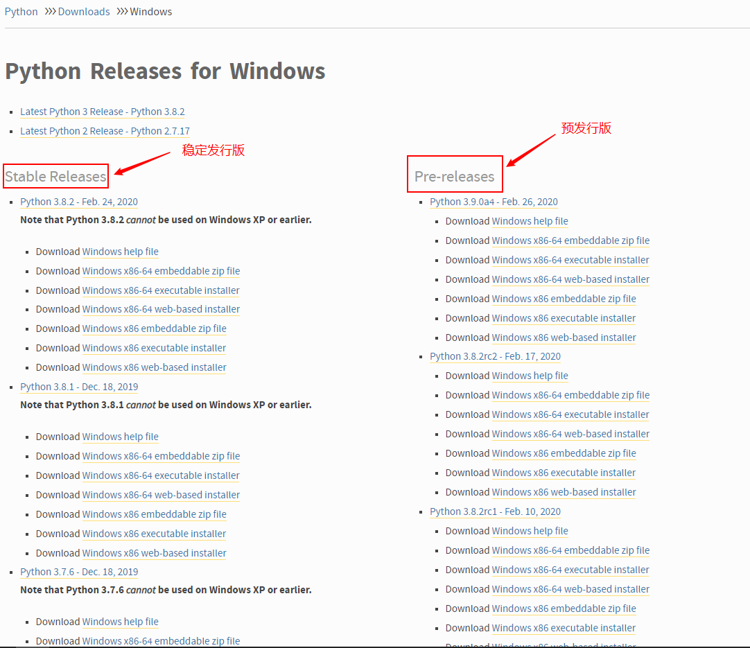Download x86-64 embeddable zip file for Python 3.8.2rc1
This screenshot has height=648, width=750.
coord(570,550)
